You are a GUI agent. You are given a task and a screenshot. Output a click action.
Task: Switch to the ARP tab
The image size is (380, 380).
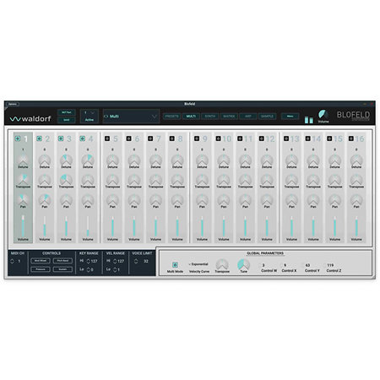[248, 117]
